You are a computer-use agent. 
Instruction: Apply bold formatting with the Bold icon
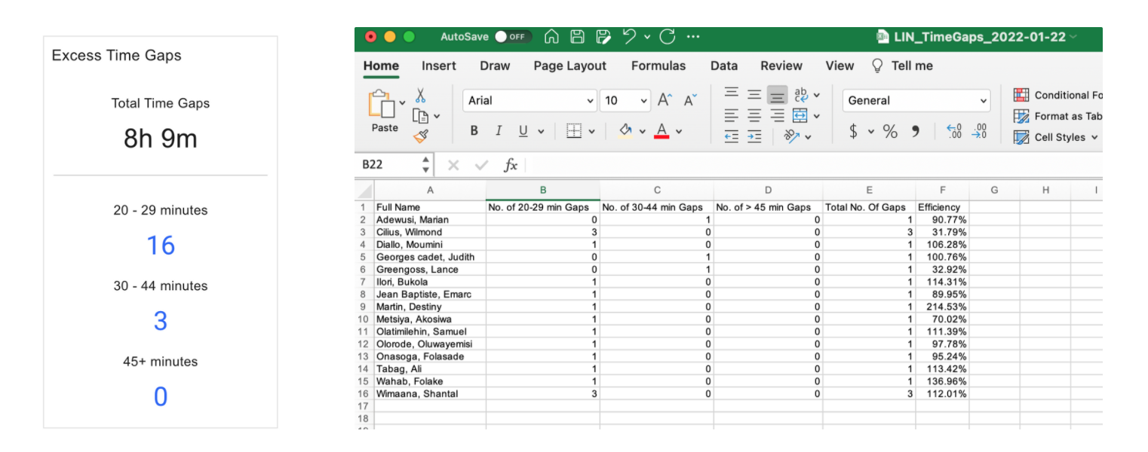pos(474,130)
